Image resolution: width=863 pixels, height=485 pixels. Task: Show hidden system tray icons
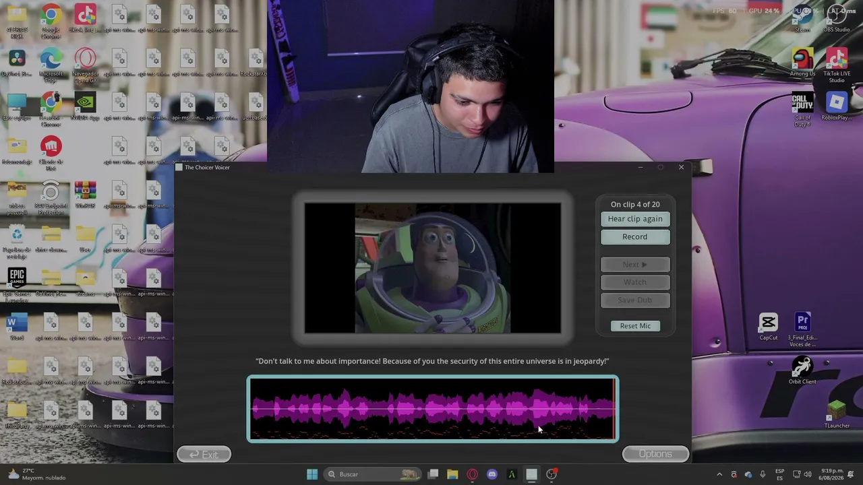point(719,474)
